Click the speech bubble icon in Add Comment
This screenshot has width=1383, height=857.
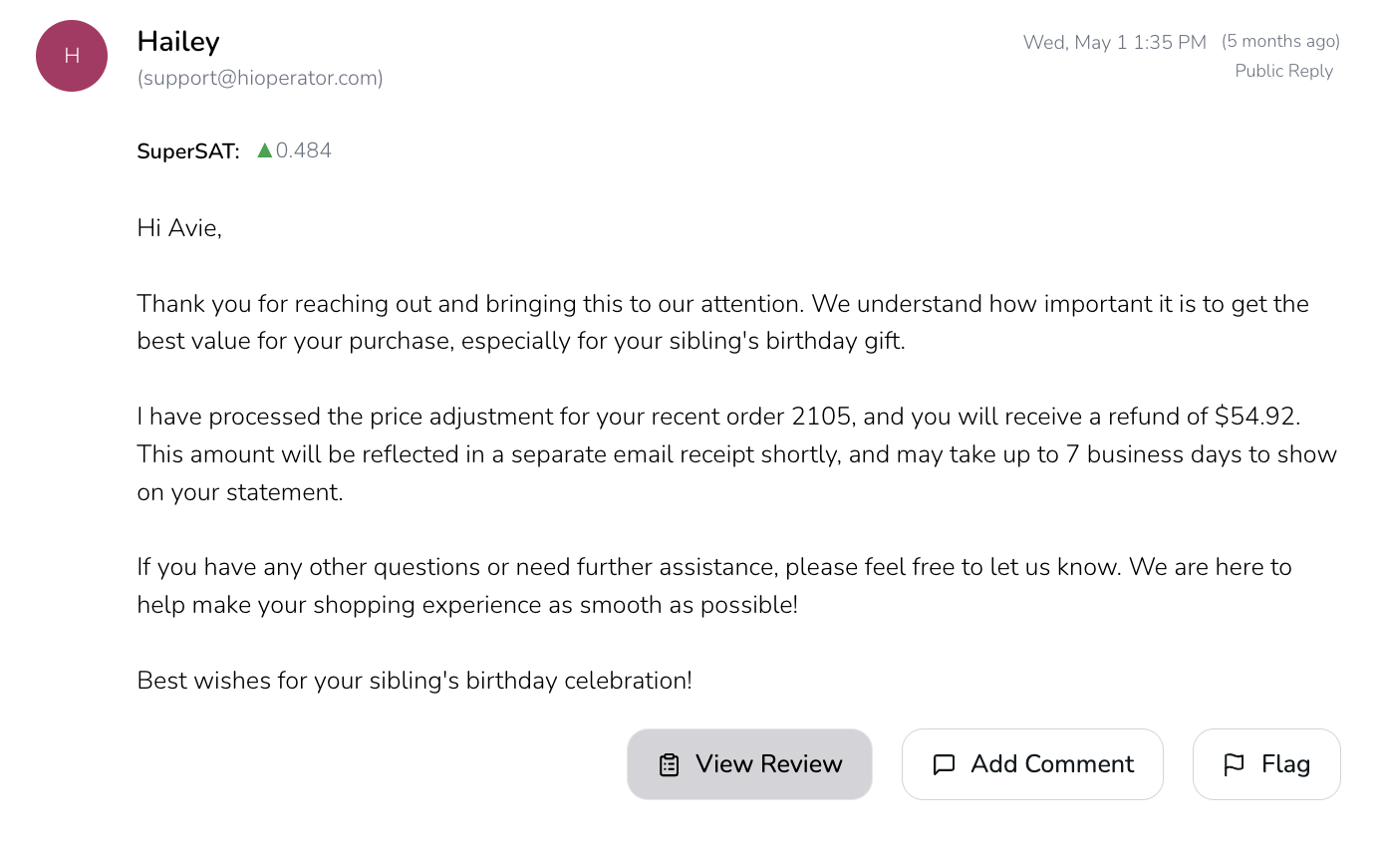[944, 764]
